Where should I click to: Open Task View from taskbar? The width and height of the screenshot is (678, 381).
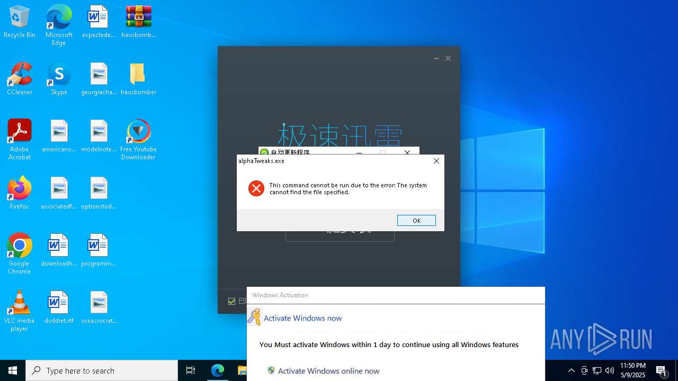[x=191, y=370]
